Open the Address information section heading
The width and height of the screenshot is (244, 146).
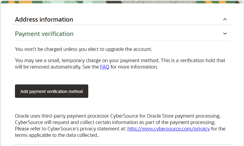44,20
